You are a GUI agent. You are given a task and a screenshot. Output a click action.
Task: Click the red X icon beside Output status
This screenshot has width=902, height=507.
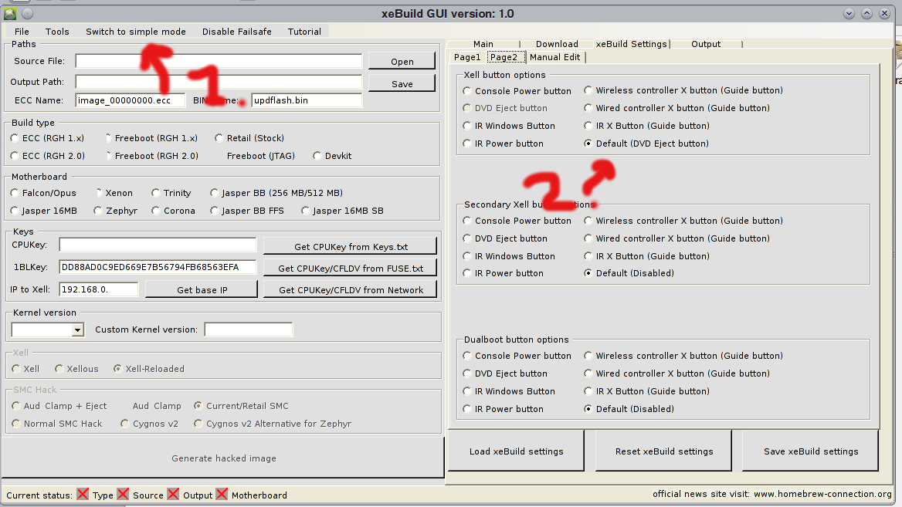[x=173, y=495]
